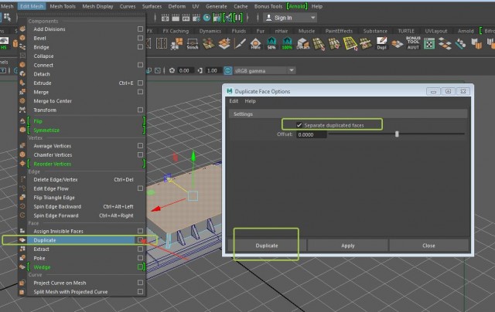Click the yellow-highlighted grid shelf icon
The image size is (495, 312).
point(350,44)
